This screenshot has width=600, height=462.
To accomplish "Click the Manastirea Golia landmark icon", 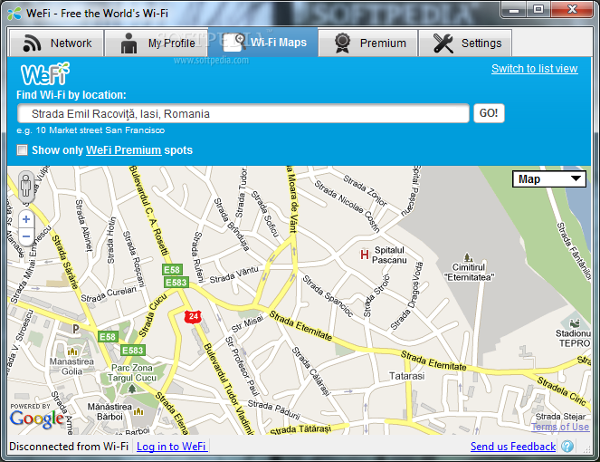I will [72, 351].
